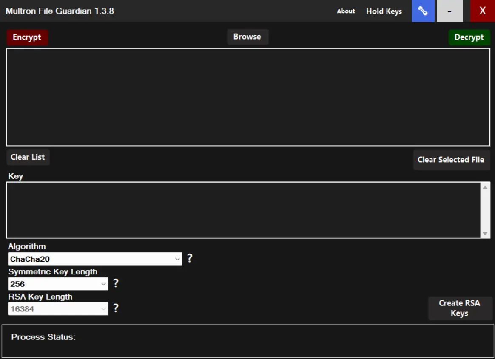Click Create RSA Keys button
This screenshot has height=359, width=495.
(x=459, y=308)
